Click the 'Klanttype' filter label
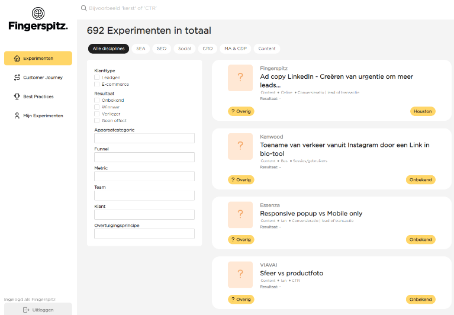454x315 pixels. click(x=105, y=70)
